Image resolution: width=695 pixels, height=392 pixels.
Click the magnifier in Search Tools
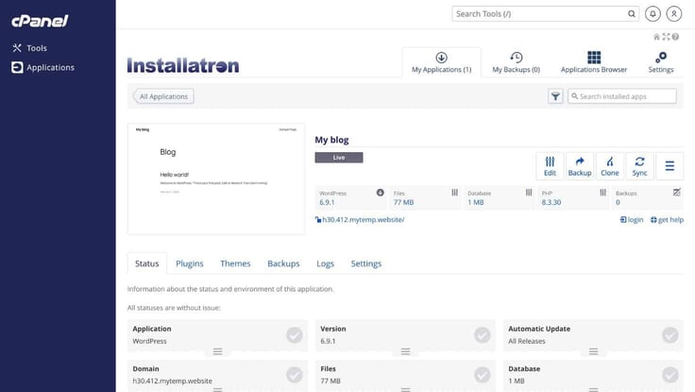point(631,14)
